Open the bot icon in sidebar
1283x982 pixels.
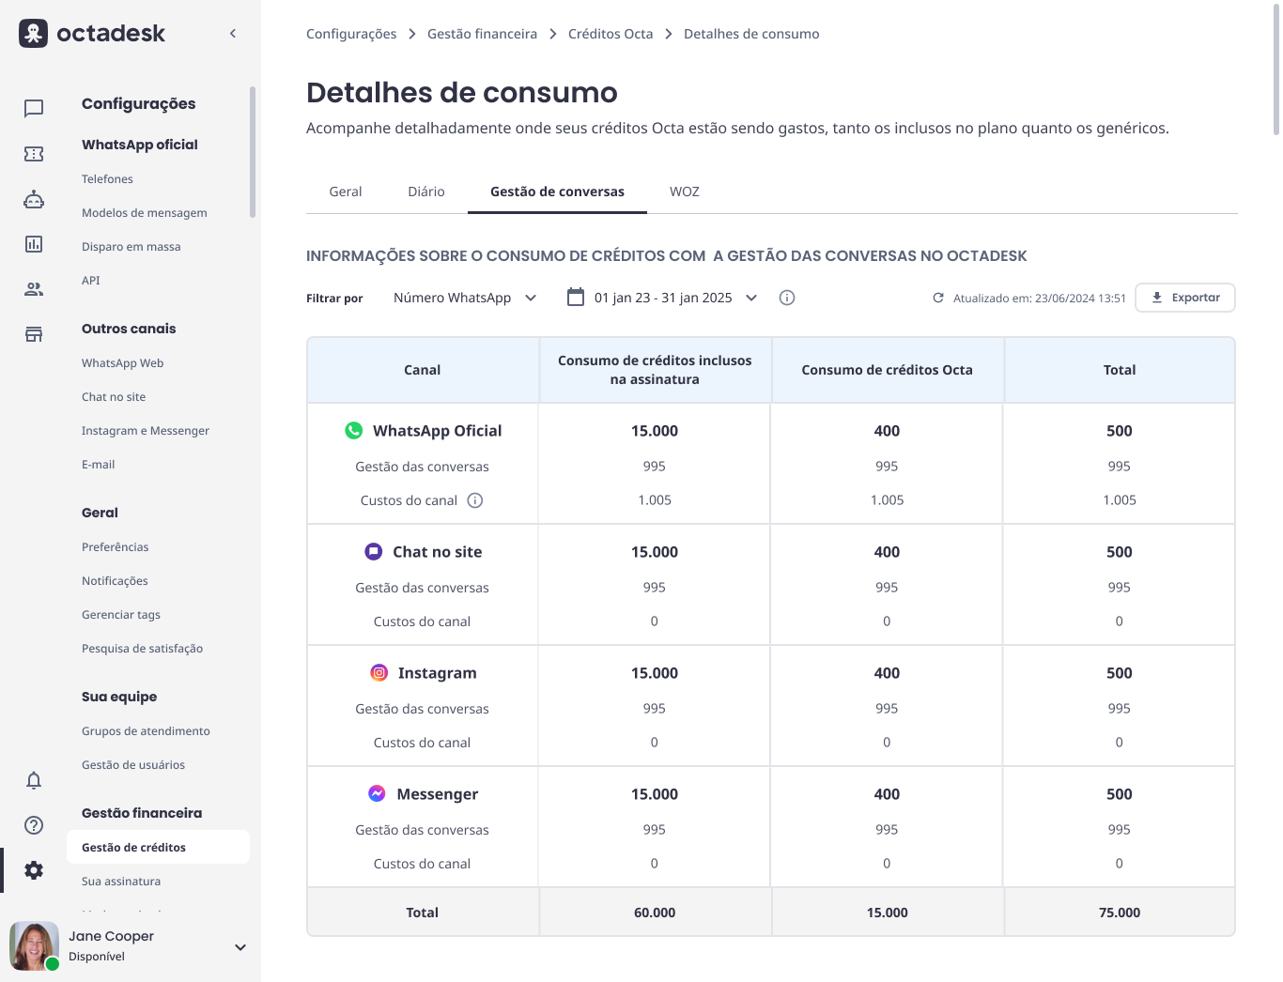[x=34, y=199]
